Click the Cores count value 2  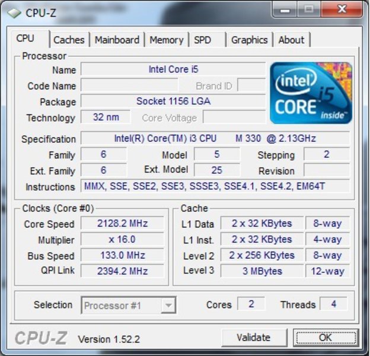coord(251,304)
